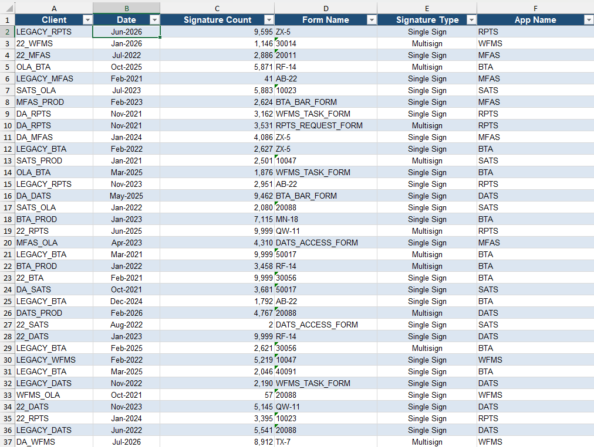Open the App Name filter dropdown
The width and height of the screenshot is (594, 447).
pyautogui.click(x=589, y=20)
